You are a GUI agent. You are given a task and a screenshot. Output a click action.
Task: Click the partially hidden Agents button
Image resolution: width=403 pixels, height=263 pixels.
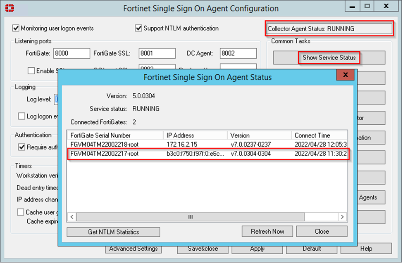click(371, 197)
